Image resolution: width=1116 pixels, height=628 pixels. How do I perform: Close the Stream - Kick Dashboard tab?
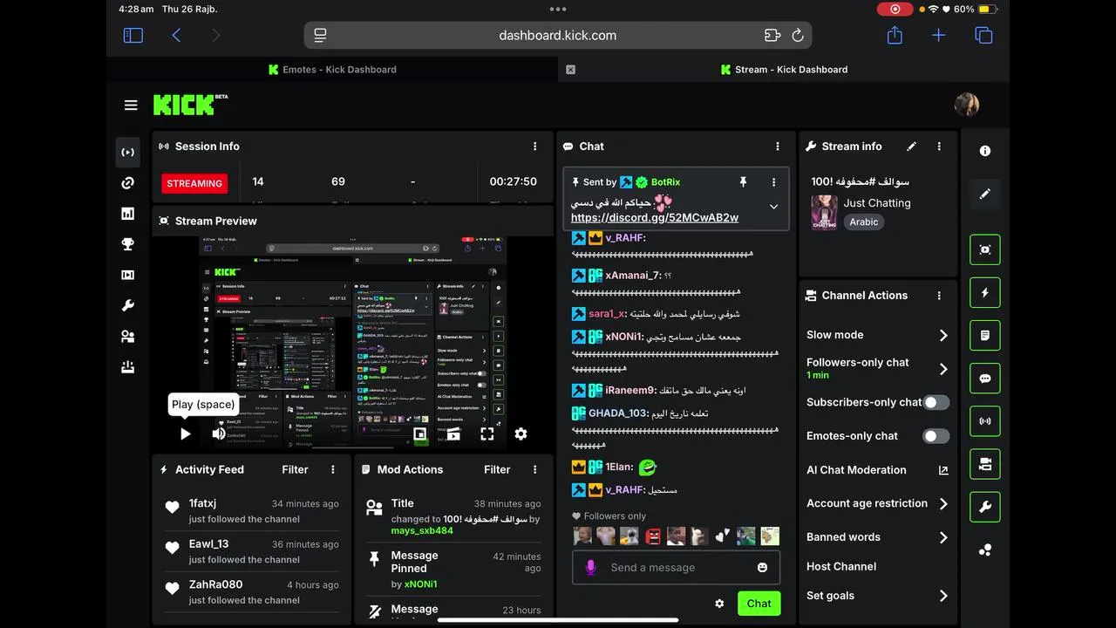coord(570,70)
